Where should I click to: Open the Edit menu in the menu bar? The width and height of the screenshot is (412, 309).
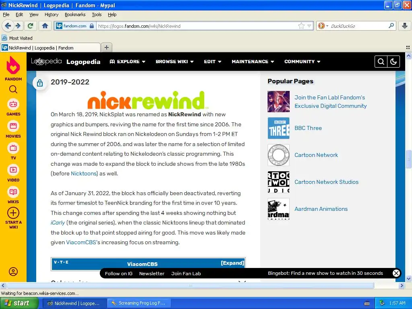point(19,14)
